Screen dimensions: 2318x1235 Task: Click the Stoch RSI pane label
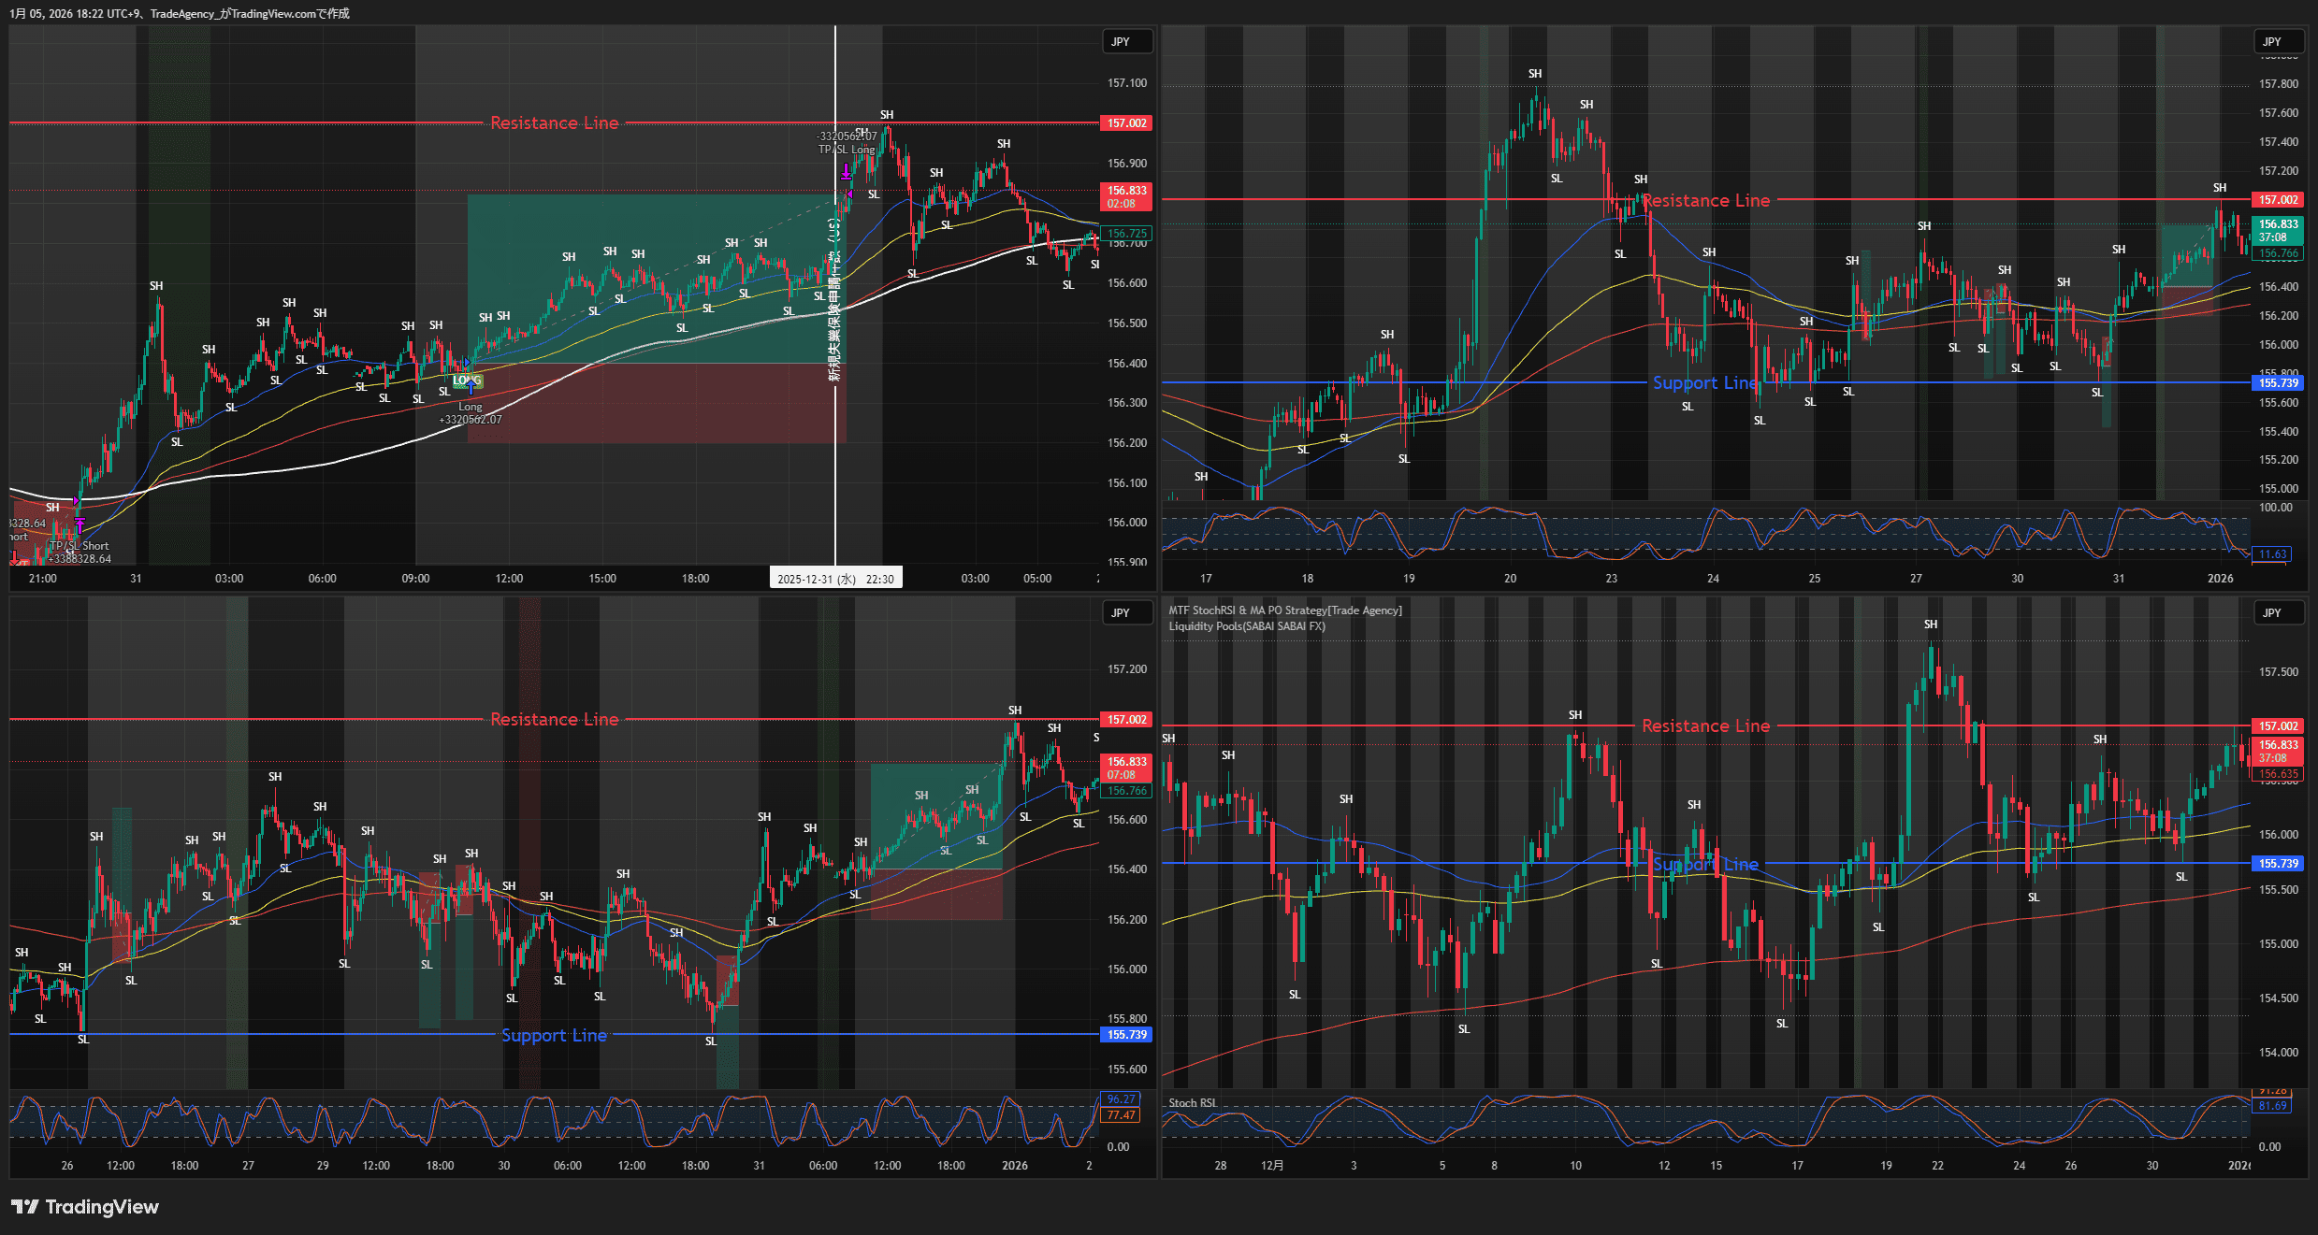[x=1193, y=1103]
